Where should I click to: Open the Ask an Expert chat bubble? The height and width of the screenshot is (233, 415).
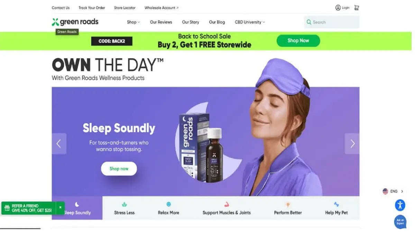tap(400, 222)
